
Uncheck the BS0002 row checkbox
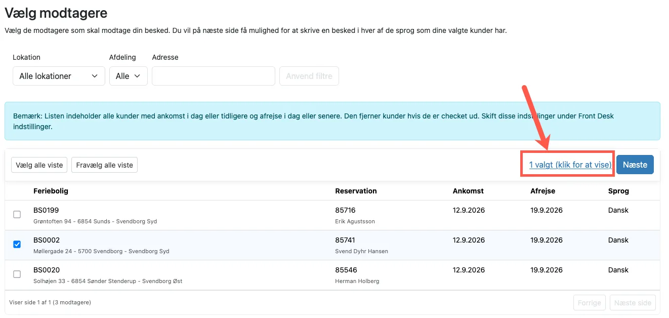pyautogui.click(x=17, y=245)
